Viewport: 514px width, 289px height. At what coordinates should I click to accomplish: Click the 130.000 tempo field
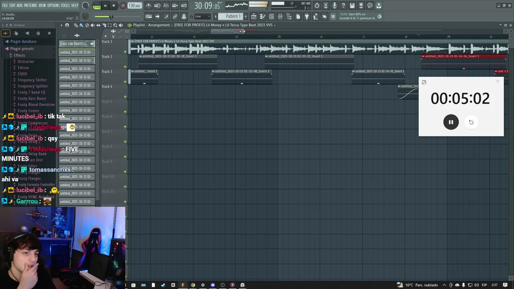pos(135,6)
